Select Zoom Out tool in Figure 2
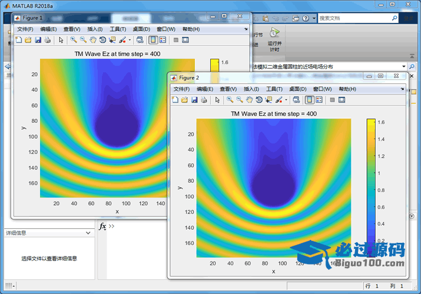 click(240, 100)
